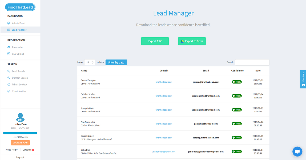Click John Doe's 99% confidence badge
This screenshot has width=306, height=160.
click(x=237, y=152)
